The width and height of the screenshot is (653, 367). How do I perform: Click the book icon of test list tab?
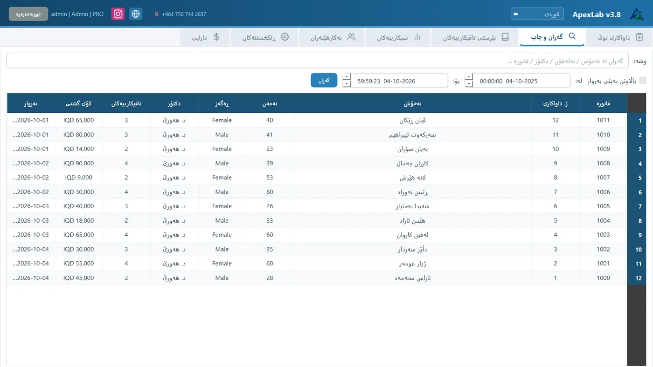505,37
